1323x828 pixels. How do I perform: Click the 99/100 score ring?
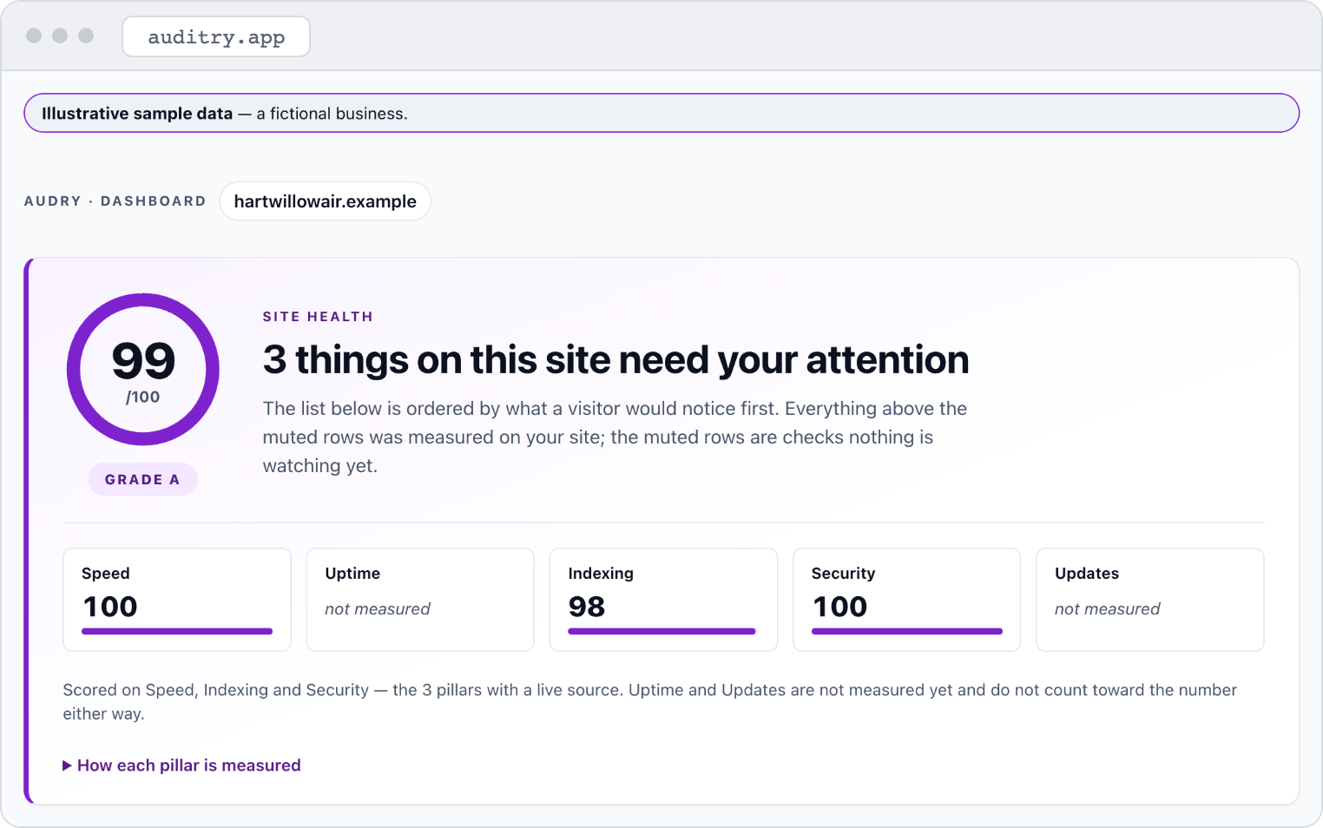coord(143,370)
